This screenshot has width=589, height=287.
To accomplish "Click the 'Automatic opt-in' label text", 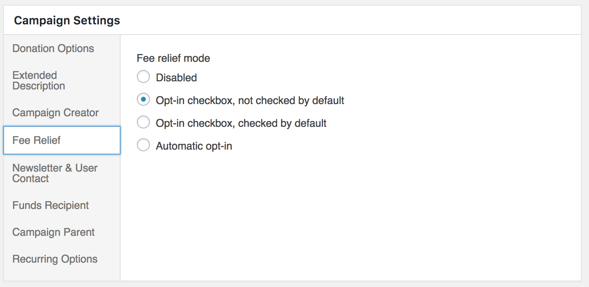I will point(194,146).
